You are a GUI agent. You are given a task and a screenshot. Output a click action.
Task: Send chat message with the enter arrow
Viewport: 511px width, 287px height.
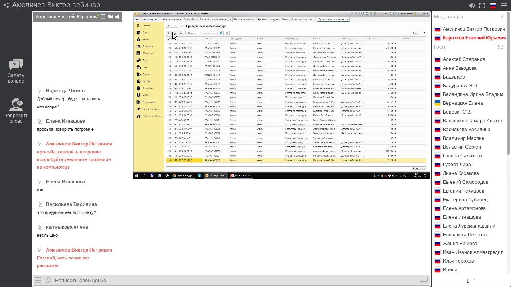(x=424, y=281)
